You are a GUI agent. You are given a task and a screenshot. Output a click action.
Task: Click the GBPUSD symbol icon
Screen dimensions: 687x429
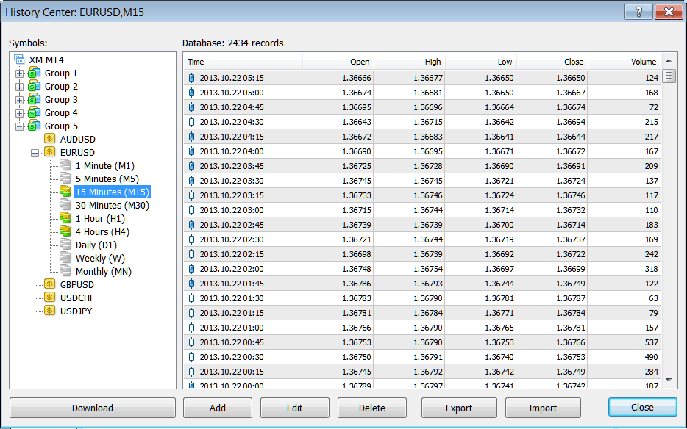(x=49, y=284)
